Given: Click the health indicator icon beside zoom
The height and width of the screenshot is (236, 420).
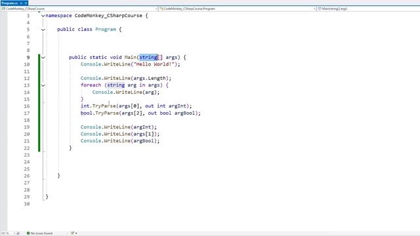Looking at the screenshot, I should (x=18, y=233).
